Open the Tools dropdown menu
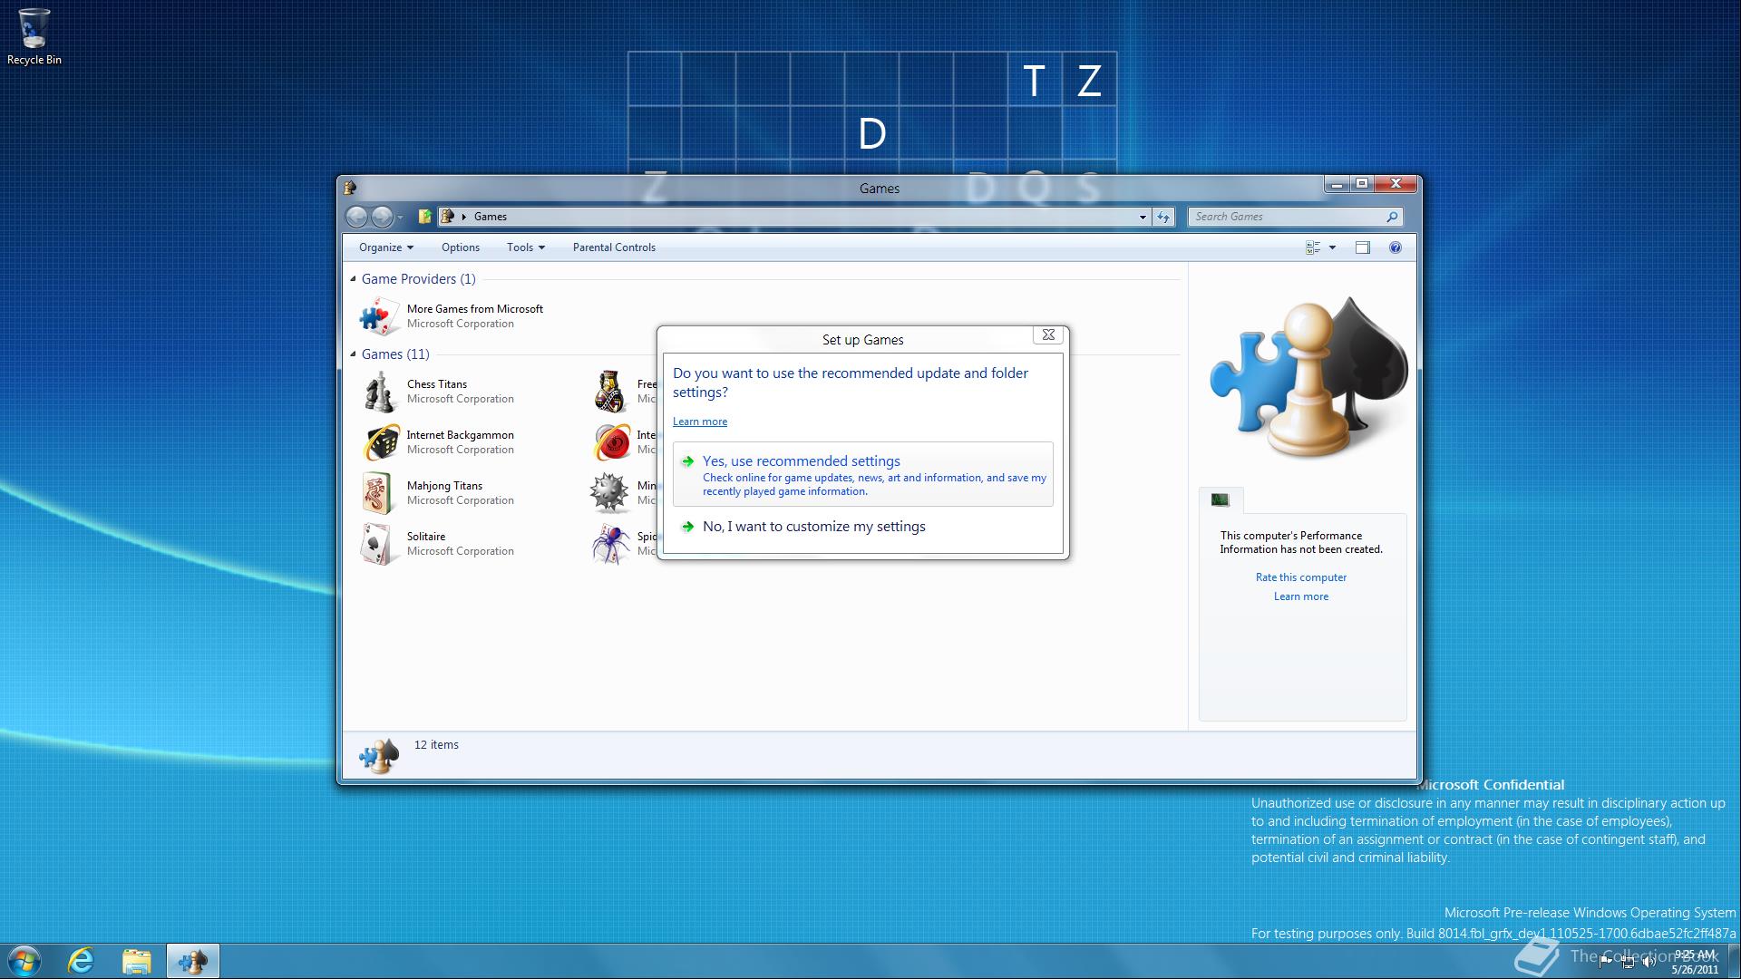Screen dimensions: 1741x979 (526, 247)
